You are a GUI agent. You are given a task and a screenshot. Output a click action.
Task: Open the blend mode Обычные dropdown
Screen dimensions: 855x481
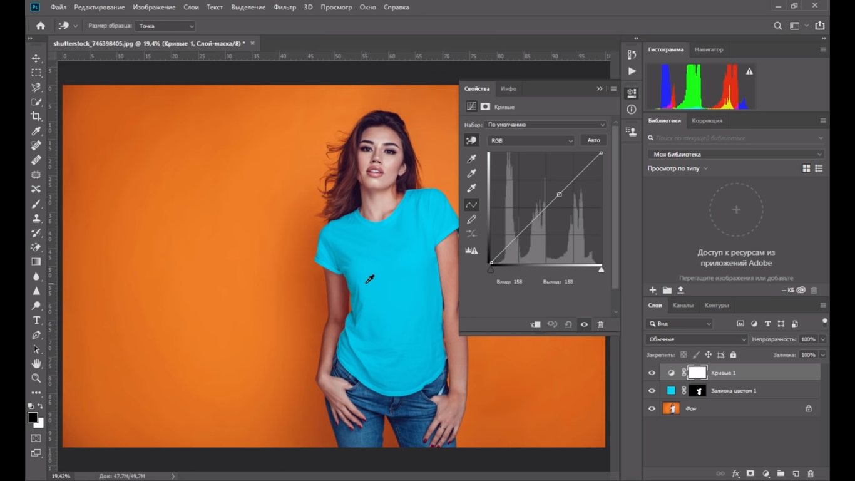[x=697, y=339]
